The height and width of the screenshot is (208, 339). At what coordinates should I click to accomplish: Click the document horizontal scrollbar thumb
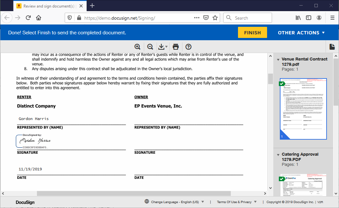[134, 193]
